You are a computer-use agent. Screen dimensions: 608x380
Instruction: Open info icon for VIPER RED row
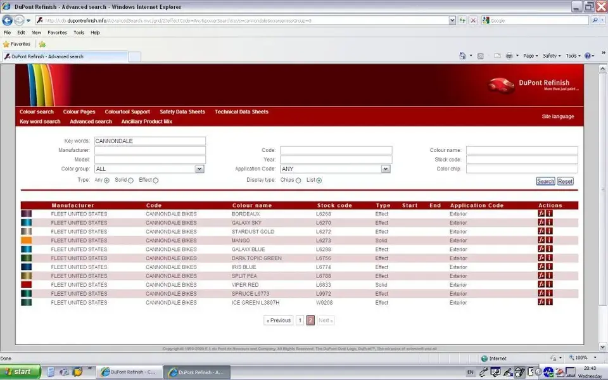pos(549,284)
